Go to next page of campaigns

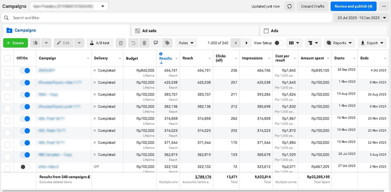[x=247, y=43]
